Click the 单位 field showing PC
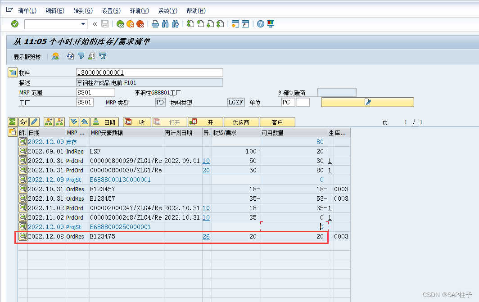This screenshot has height=302, width=479. tap(288, 102)
